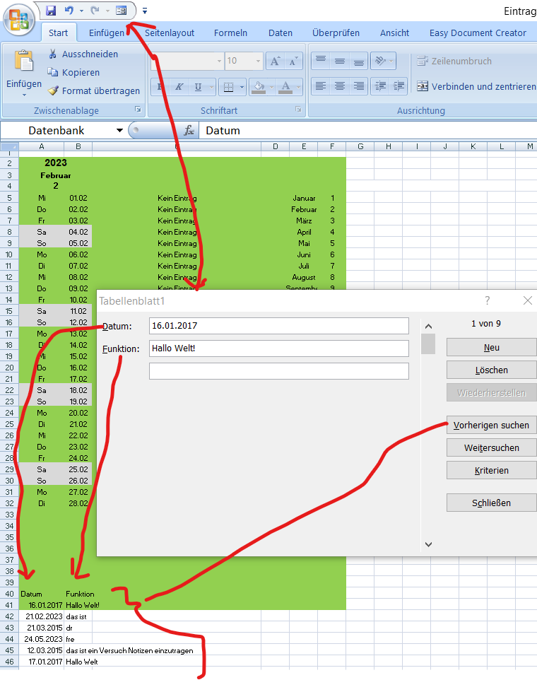Open the Easy Document Creator tab

point(478,33)
